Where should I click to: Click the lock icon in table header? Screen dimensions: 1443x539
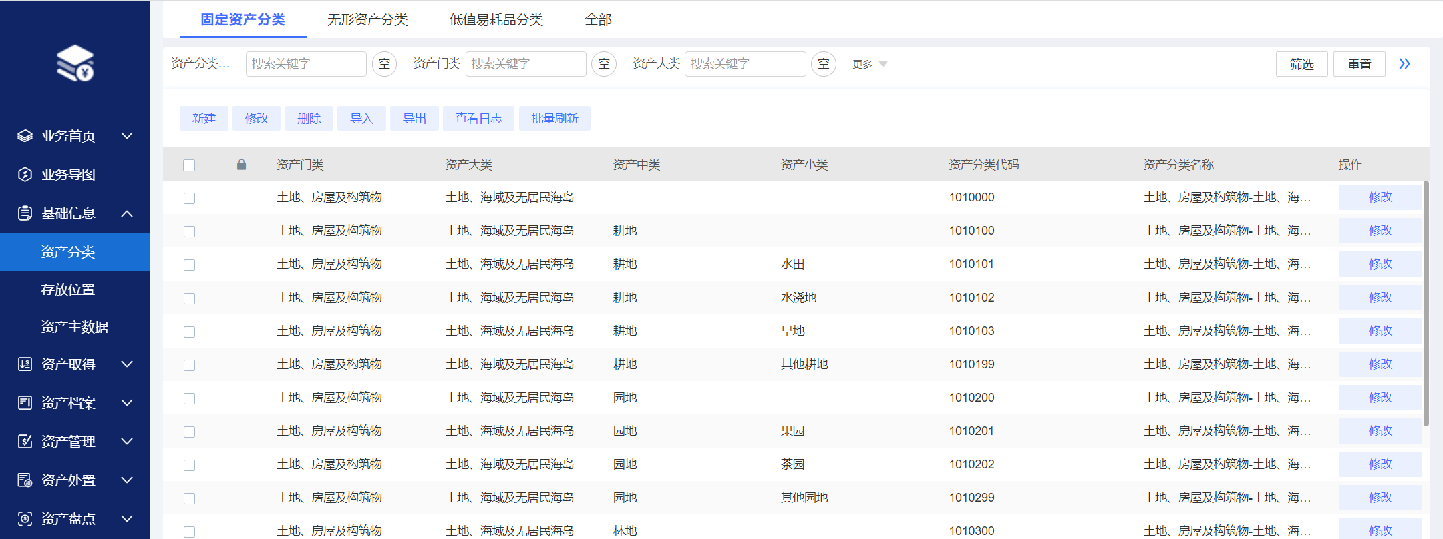click(241, 165)
